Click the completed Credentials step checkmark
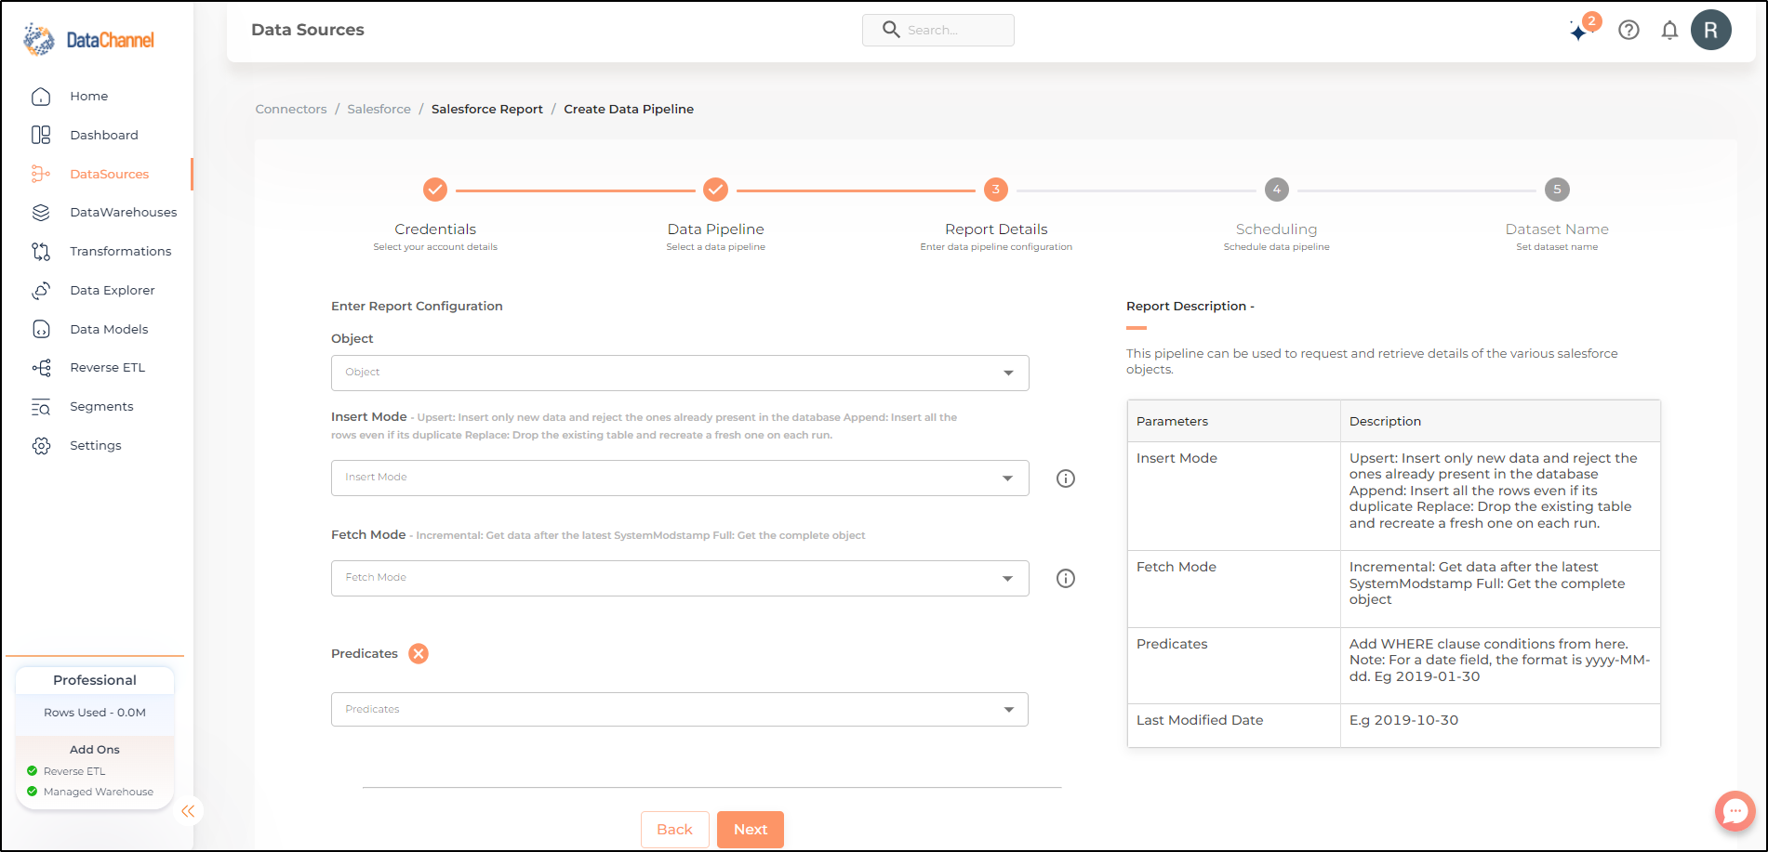The width and height of the screenshot is (1768, 852). pyautogui.click(x=435, y=190)
